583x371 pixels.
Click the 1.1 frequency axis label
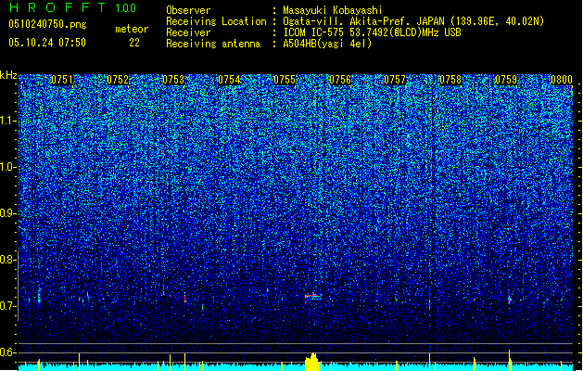coord(7,121)
